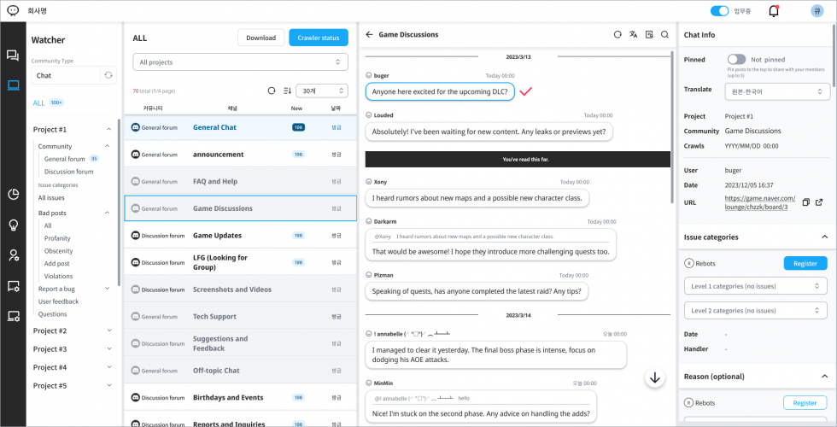Open the pie chart statistics sidebar icon
This screenshot has height=427, width=837.
[x=14, y=195]
